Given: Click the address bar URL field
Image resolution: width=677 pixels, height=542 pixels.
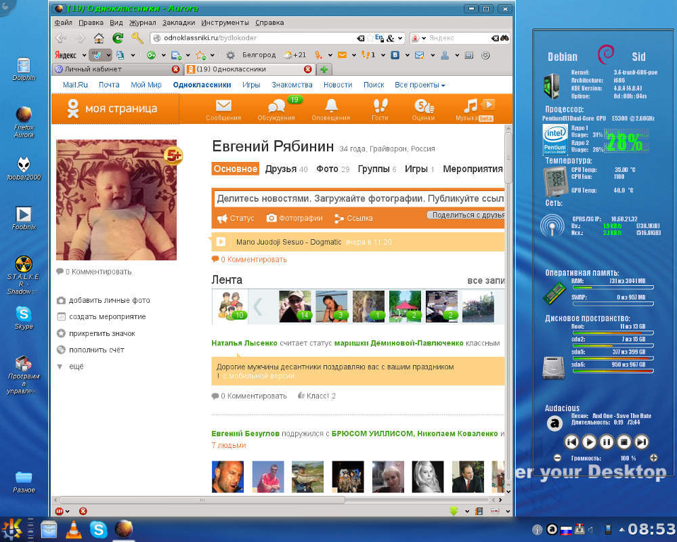Looking at the screenshot, I should tap(259, 38).
